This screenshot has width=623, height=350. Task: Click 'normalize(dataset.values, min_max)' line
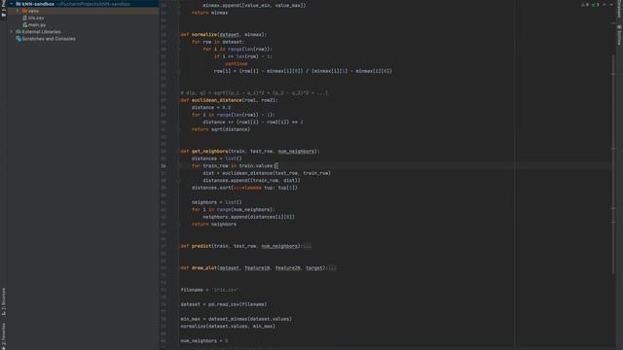point(228,327)
